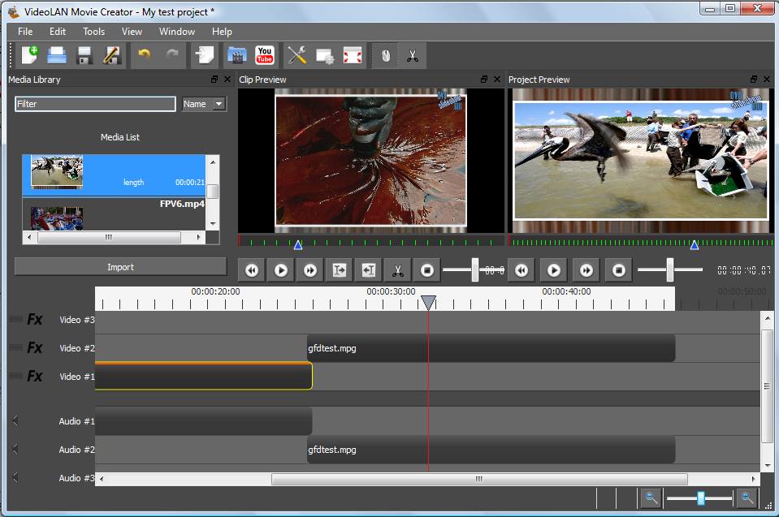
Task: Click the fullscreen red arrows icon
Action: (x=353, y=55)
